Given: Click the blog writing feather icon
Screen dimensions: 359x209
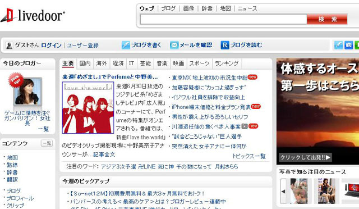Looking at the screenshot, I should coord(126,45).
